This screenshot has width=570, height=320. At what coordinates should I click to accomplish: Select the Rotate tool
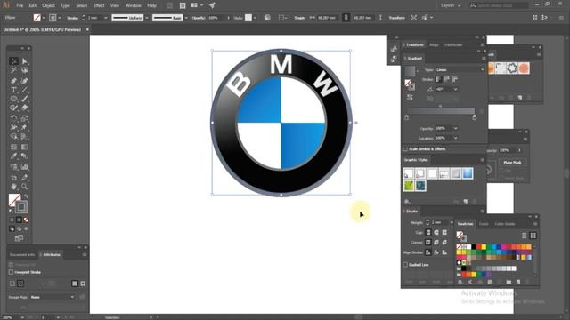pyautogui.click(x=13, y=118)
